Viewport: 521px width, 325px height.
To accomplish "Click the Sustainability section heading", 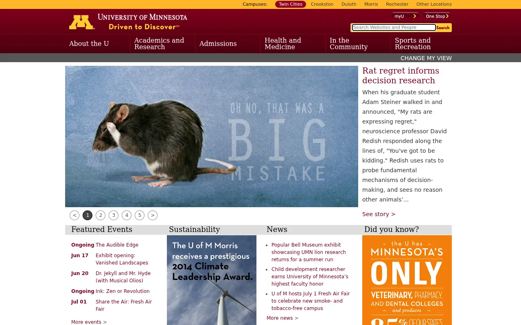I will pyautogui.click(x=195, y=230).
